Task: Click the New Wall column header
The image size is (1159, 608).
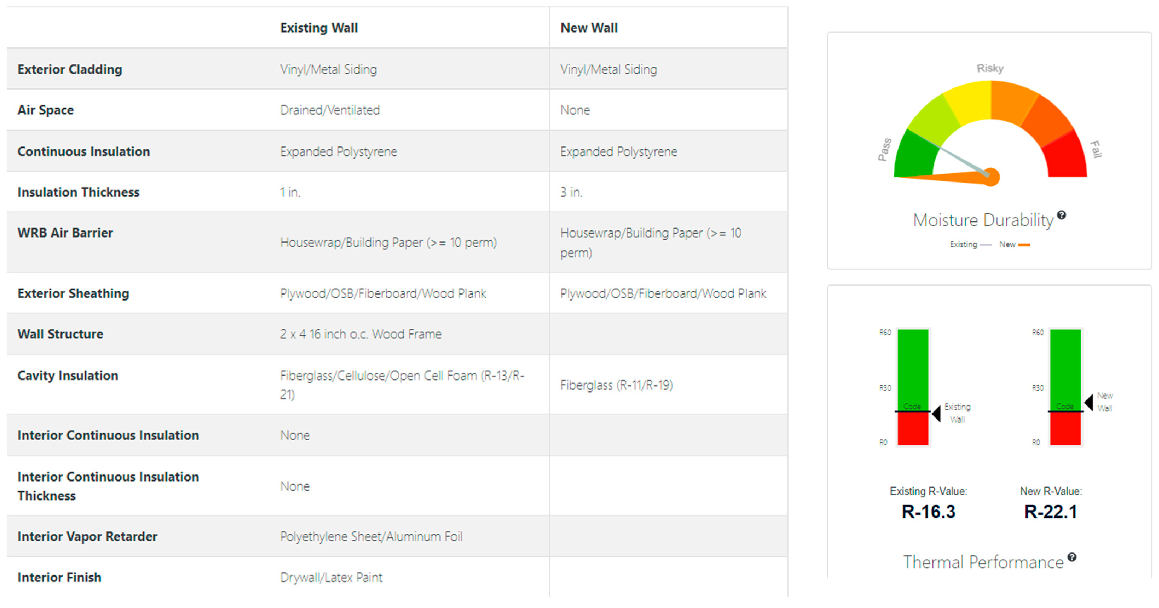Action: pos(589,28)
